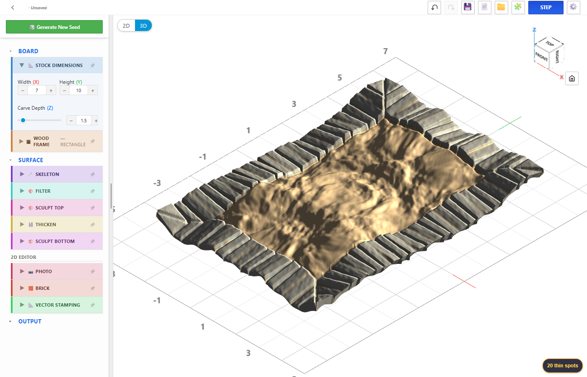This screenshot has width=587, height=377.
Task: Switch to 3D view
Action: (x=143, y=26)
